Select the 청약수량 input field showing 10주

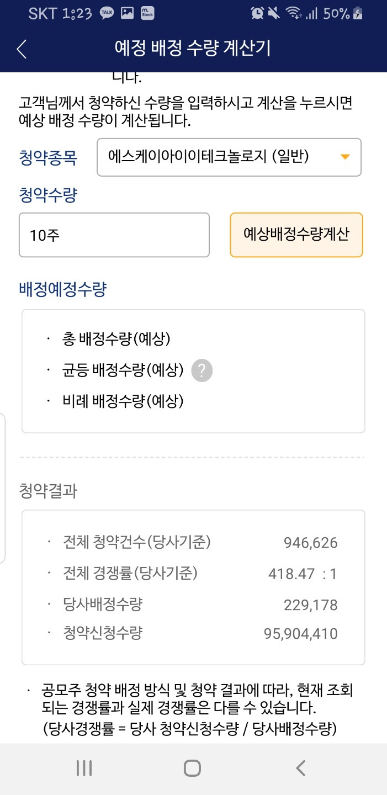coord(114,235)
